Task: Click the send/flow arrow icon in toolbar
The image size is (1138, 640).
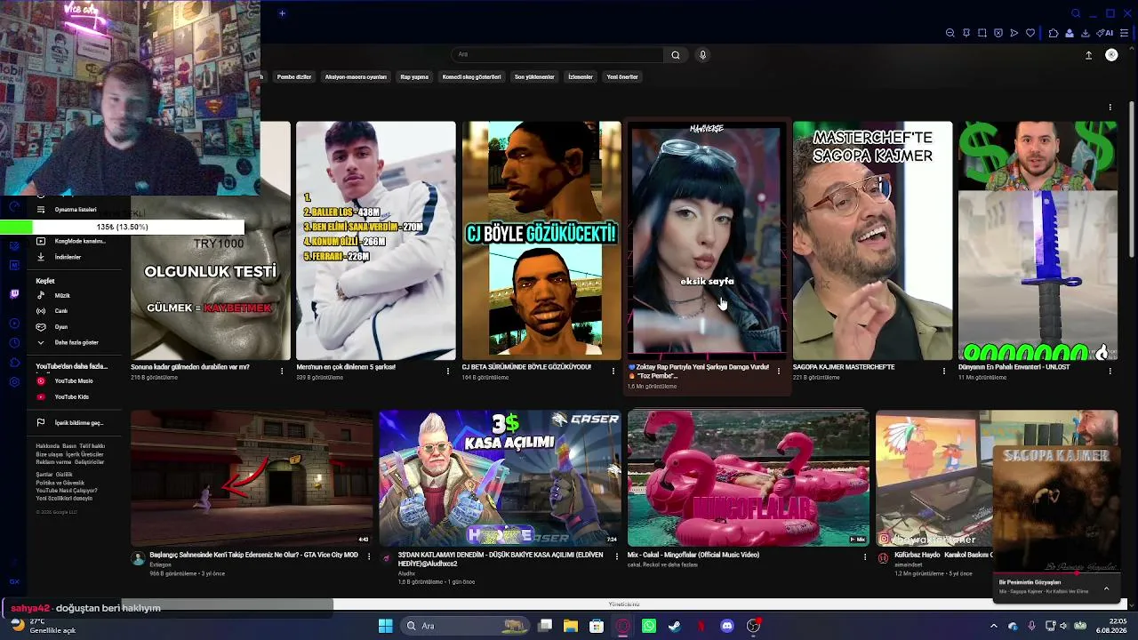Action: [1014, 33]
